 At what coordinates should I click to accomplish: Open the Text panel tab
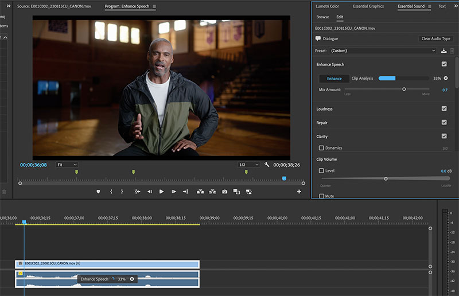(x=442, y=6)
